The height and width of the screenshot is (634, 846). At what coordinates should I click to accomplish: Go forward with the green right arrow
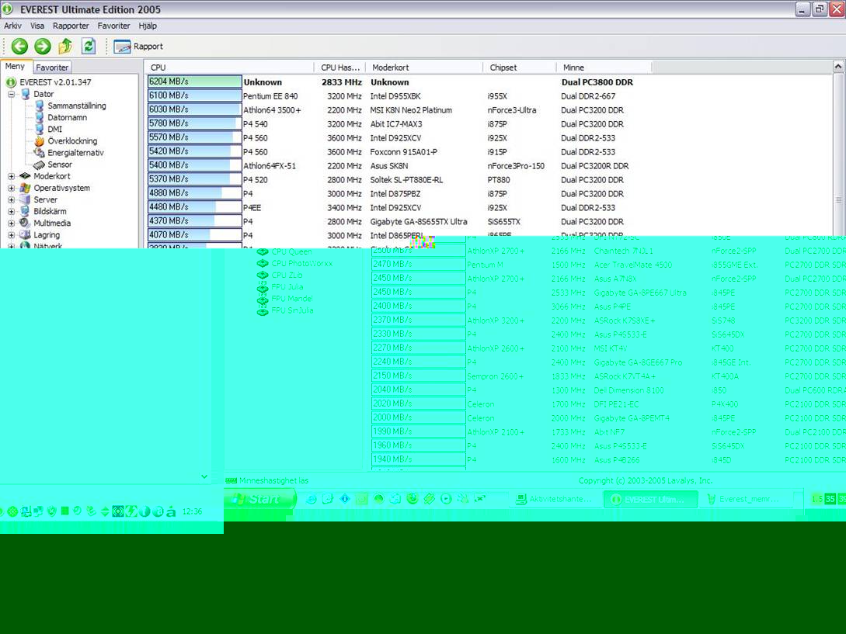click(x=43, y=47)
